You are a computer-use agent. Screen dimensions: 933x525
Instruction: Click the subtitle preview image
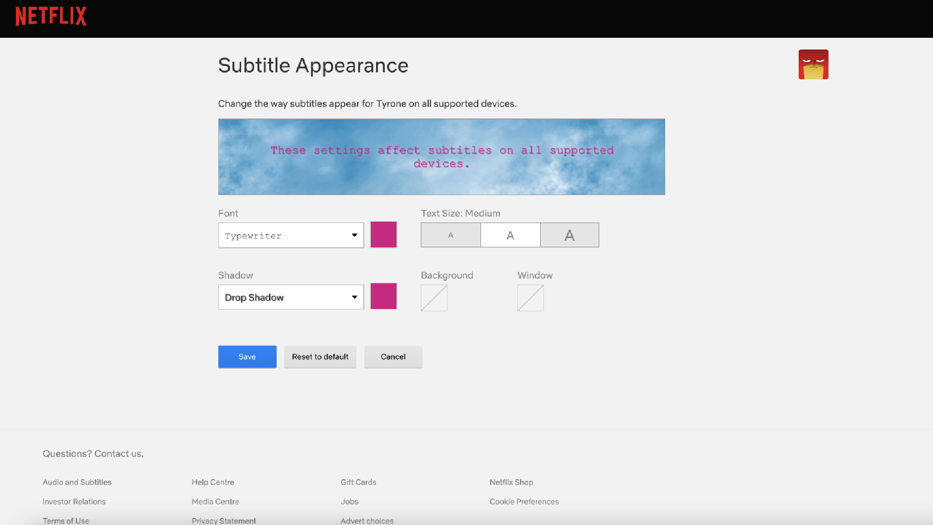441,157
